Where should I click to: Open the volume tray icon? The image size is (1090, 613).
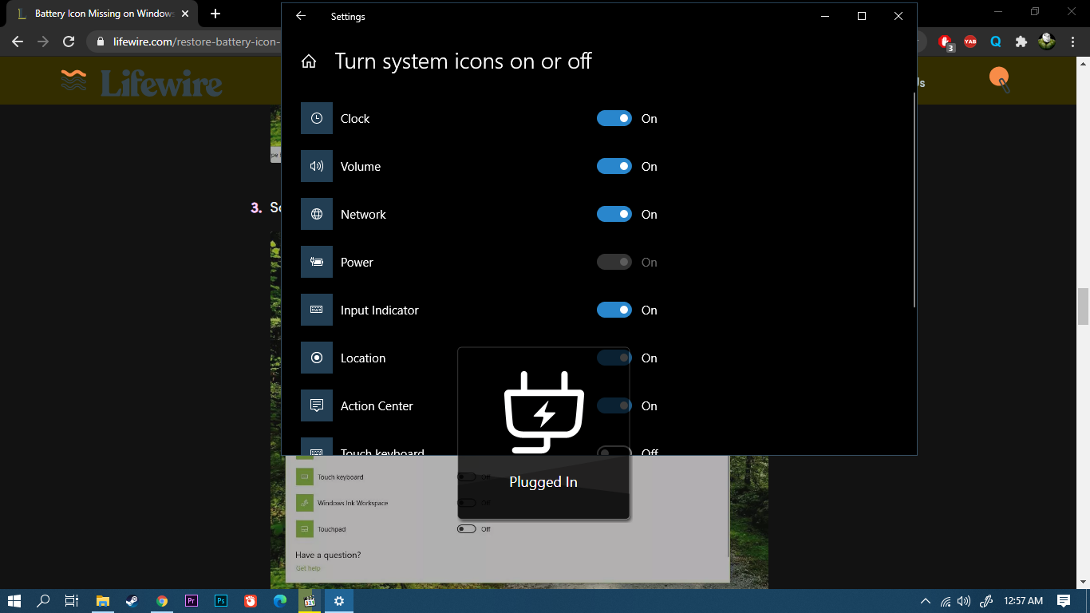click(x=963, y=601)
